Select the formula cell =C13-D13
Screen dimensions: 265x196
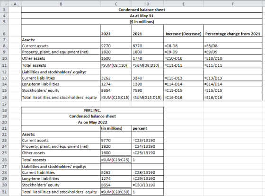184,78
